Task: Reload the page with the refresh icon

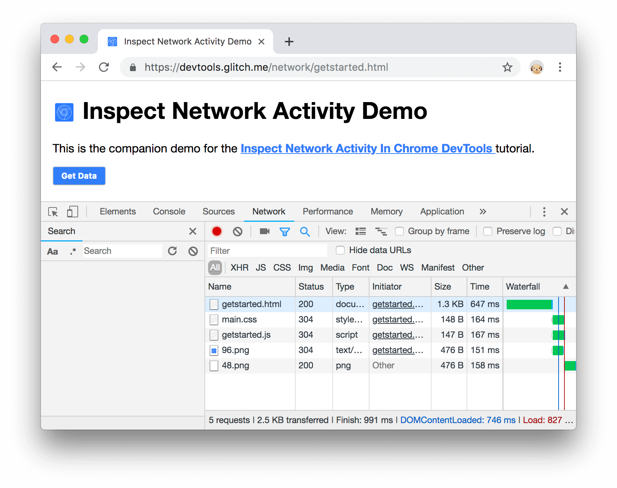Action: pyautogui.click(x=104, y=67)
